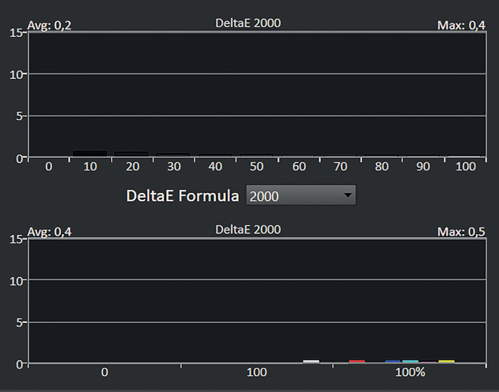Screen dimensions: 499x392
Task: Select the yellow bar in lower chart
Action: pos(446,361)
